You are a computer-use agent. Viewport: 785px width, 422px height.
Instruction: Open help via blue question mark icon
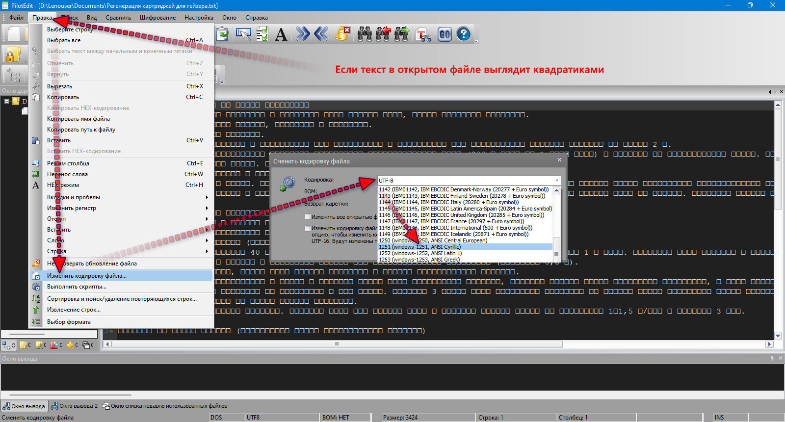click(464, 34)
